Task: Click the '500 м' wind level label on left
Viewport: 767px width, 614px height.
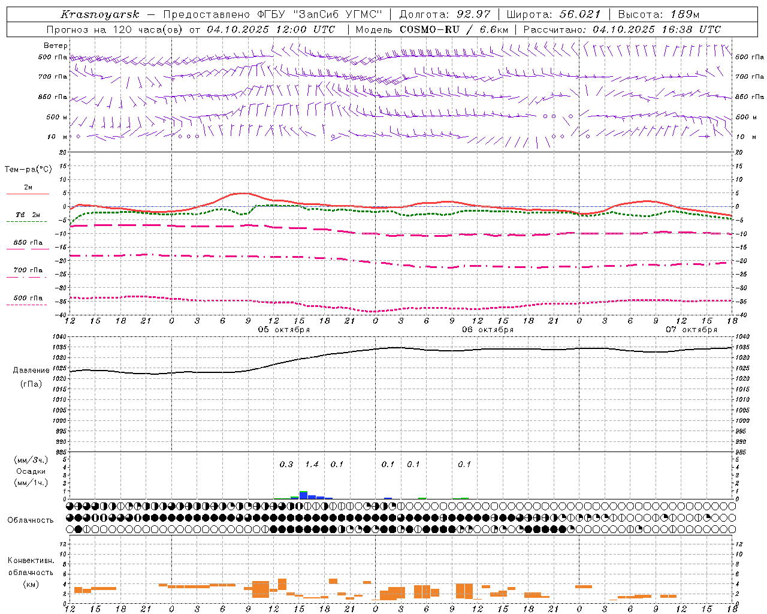Action: tap(57, 117)
